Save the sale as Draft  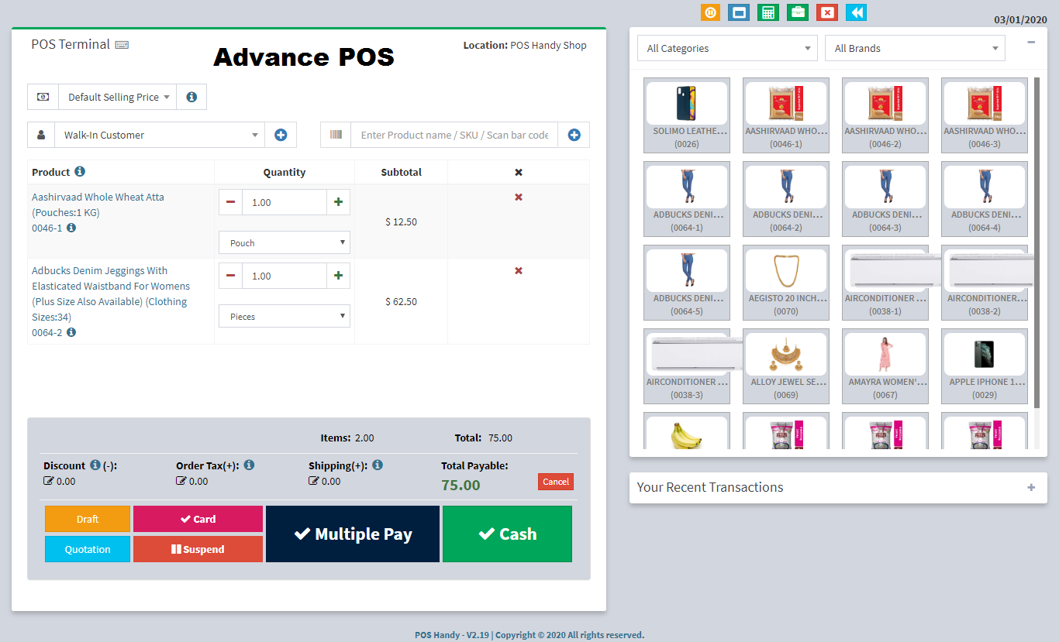tap(87, 519)
